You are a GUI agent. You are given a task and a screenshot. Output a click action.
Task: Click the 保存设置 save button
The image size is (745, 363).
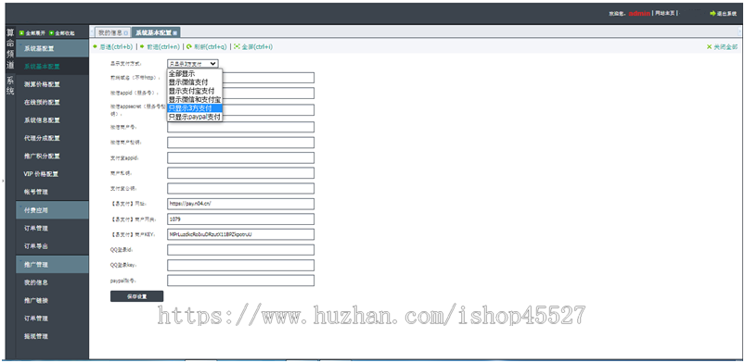click(x=136, y=296)
